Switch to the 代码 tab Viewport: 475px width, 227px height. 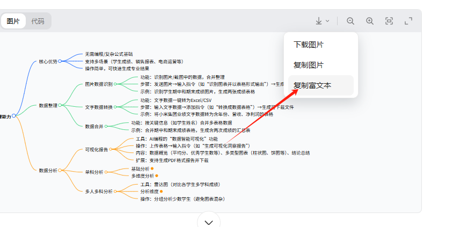tap(38, 21)
